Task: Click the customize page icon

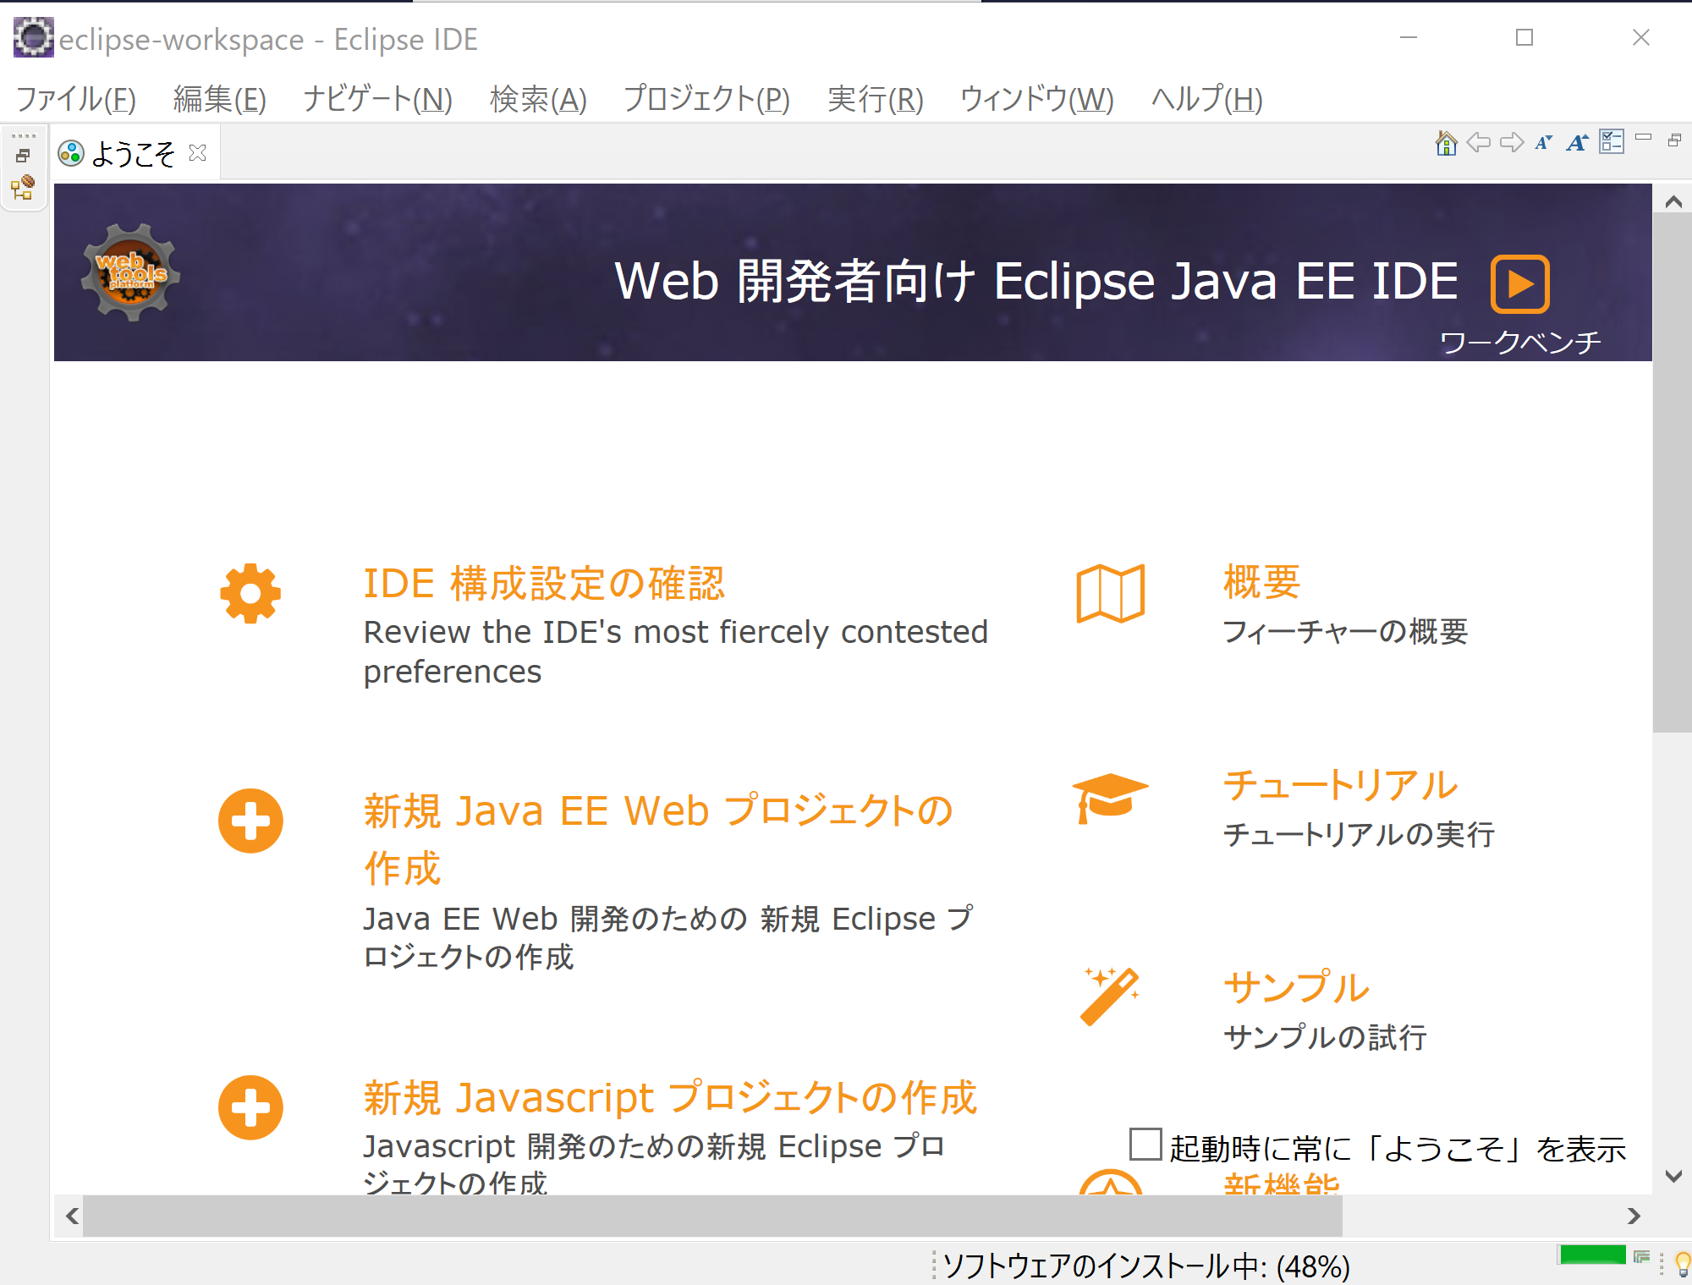Action: (x=1612, y=141)
